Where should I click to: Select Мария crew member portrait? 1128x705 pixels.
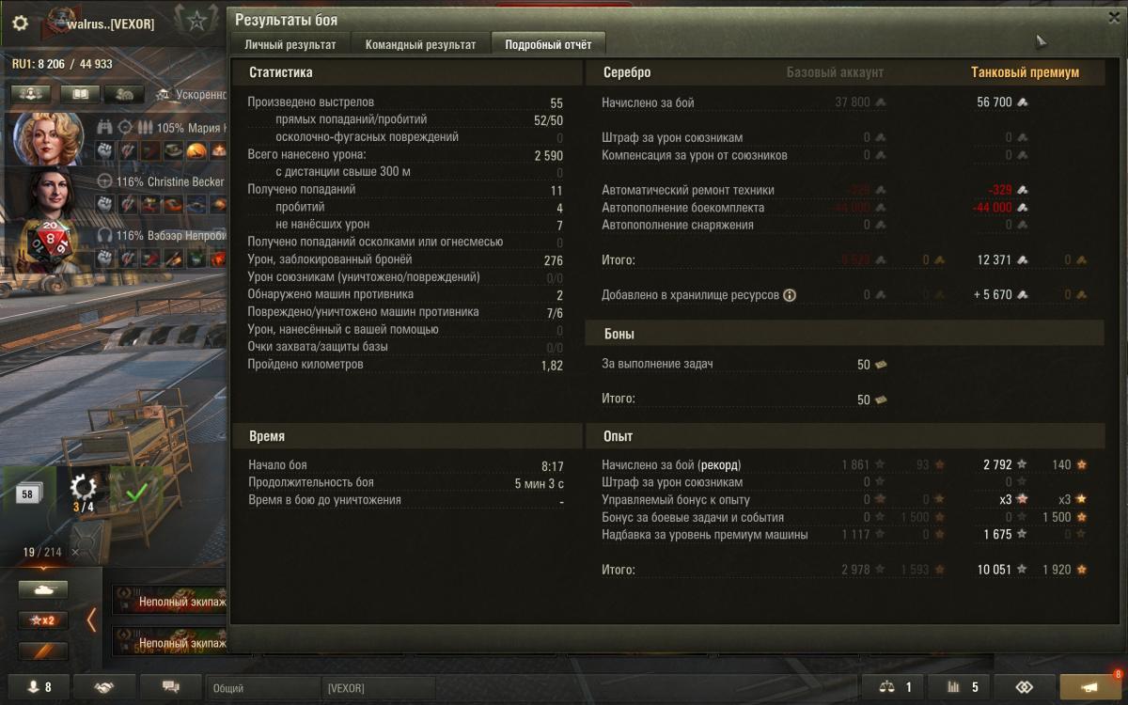[49, 138]
